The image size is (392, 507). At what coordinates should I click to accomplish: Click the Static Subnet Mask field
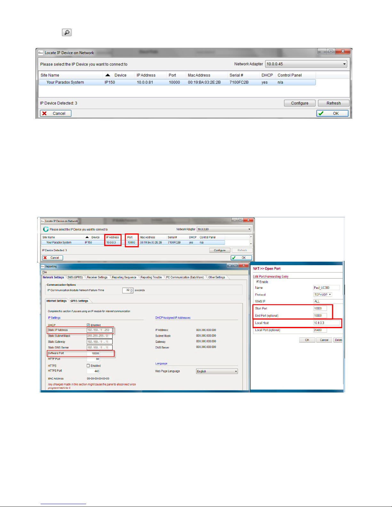100,336
